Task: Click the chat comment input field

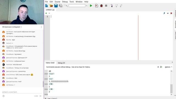Action: click(22, 92)
